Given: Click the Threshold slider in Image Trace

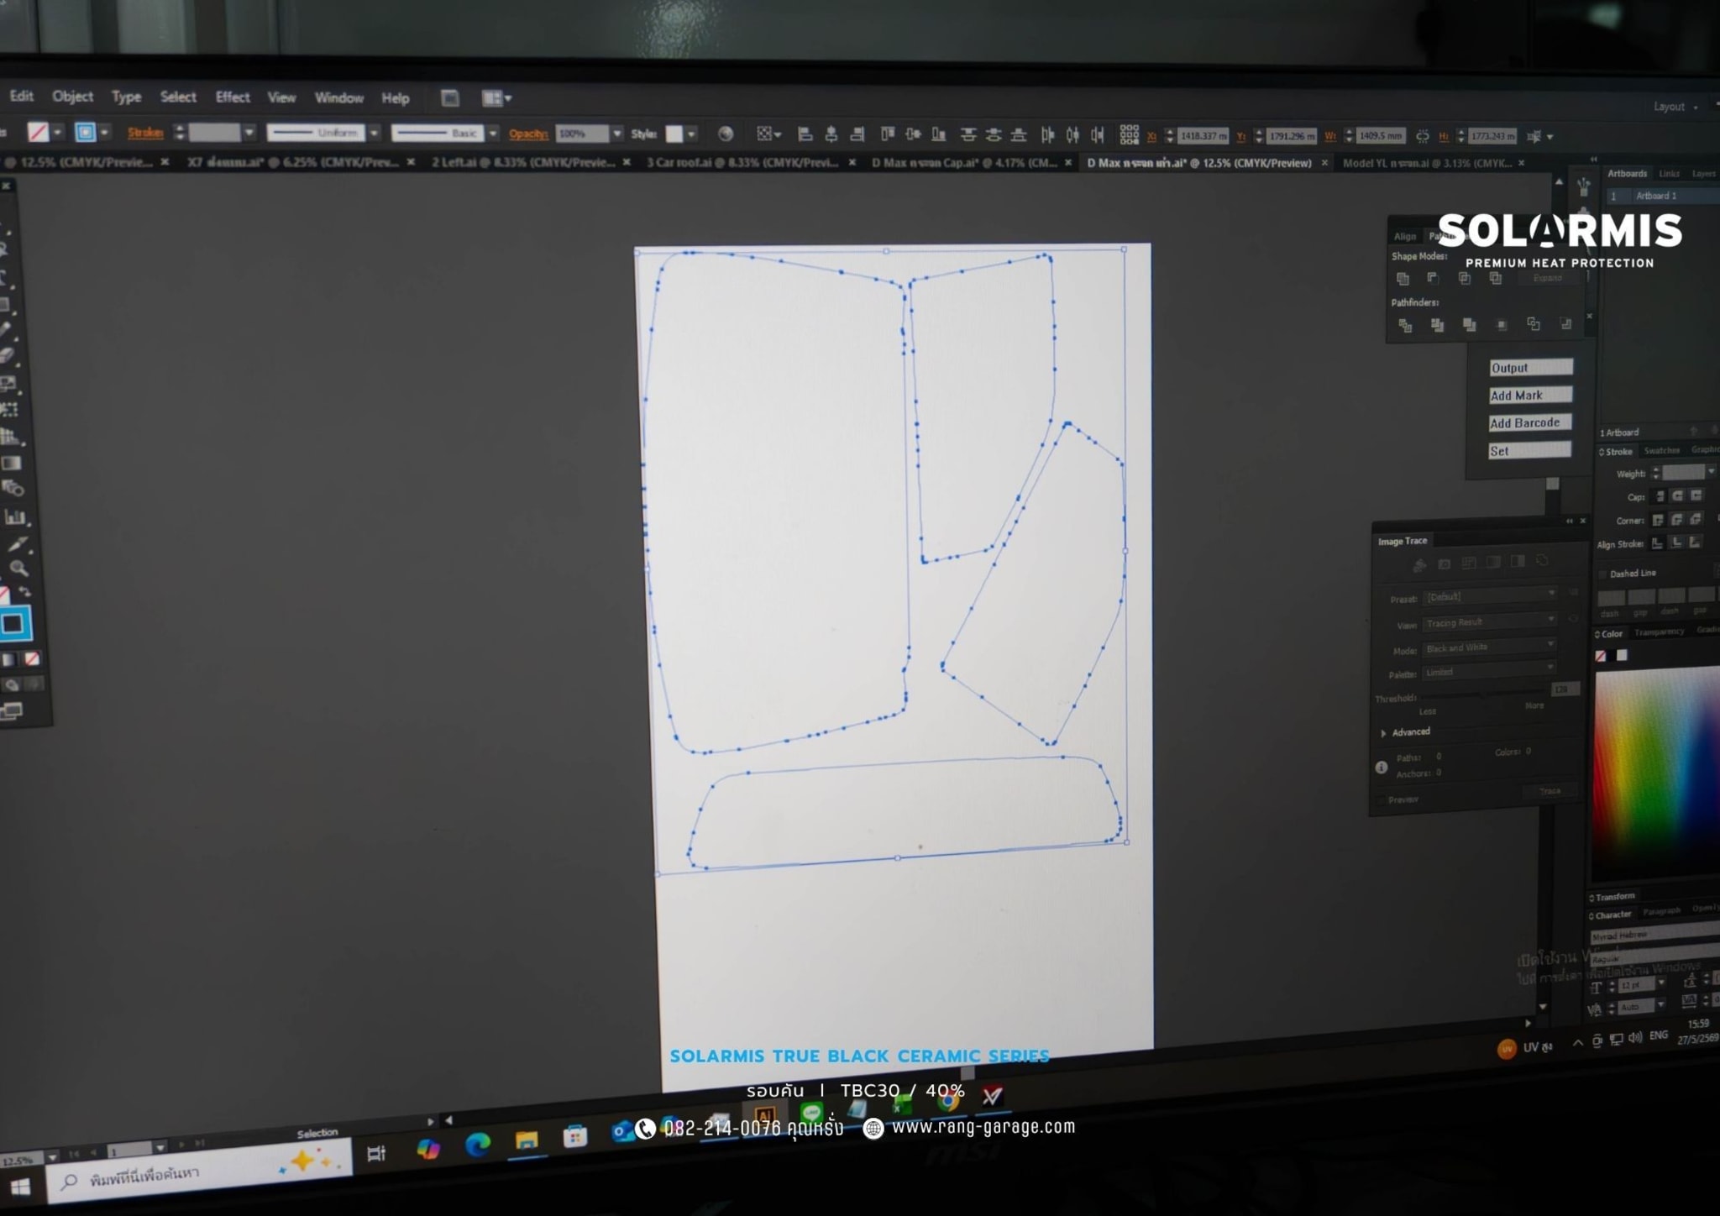Looking at the screenshot, I should tap(1482, 694).
